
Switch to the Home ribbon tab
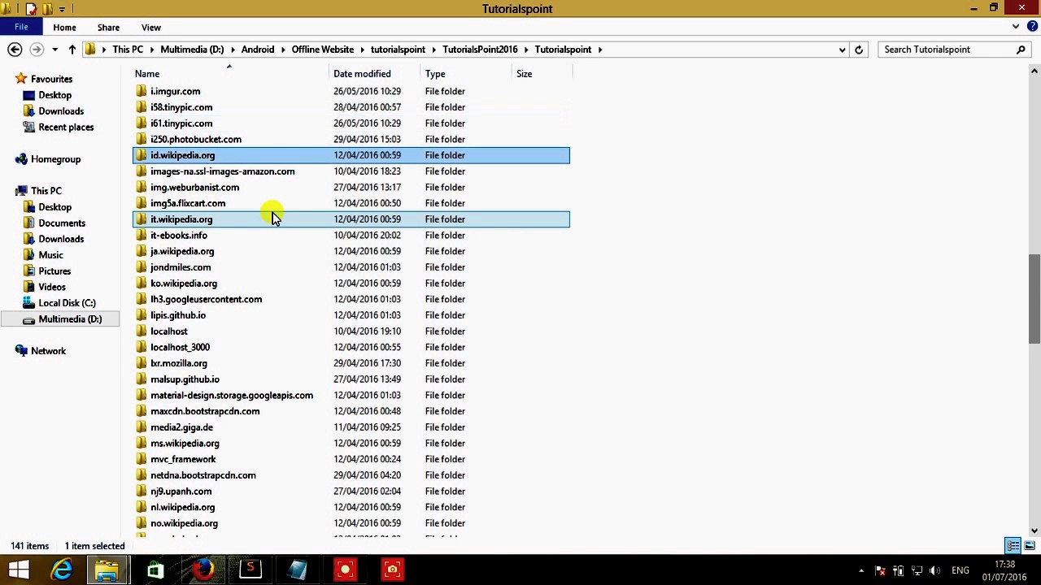click(x=64, y=28)
